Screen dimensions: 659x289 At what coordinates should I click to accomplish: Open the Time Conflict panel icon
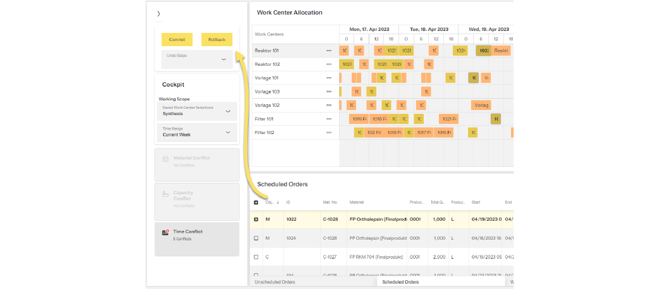click(x=165, y=233)
